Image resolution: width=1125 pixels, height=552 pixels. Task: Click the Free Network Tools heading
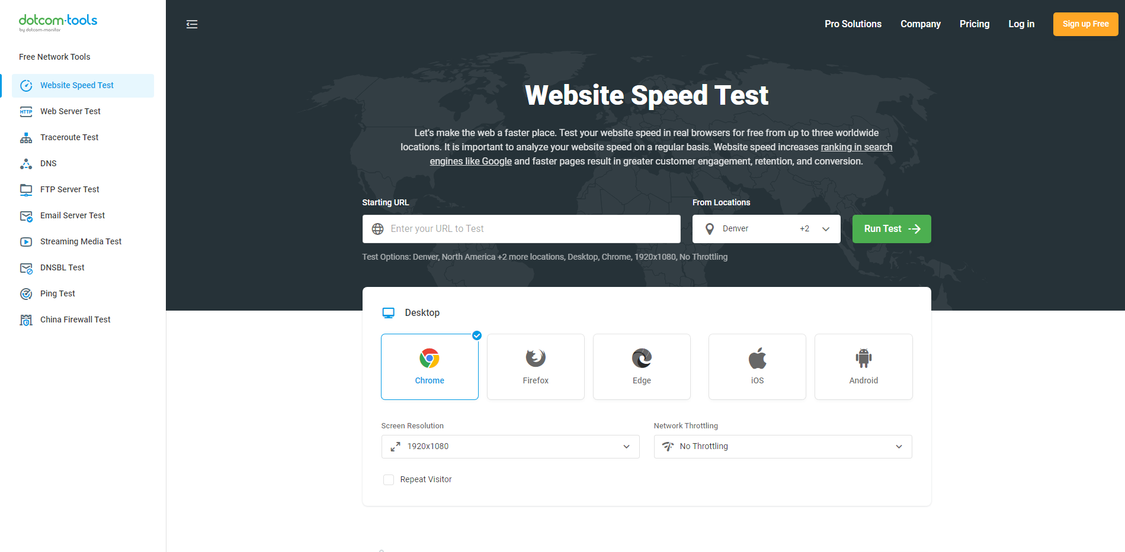(55, 57)
